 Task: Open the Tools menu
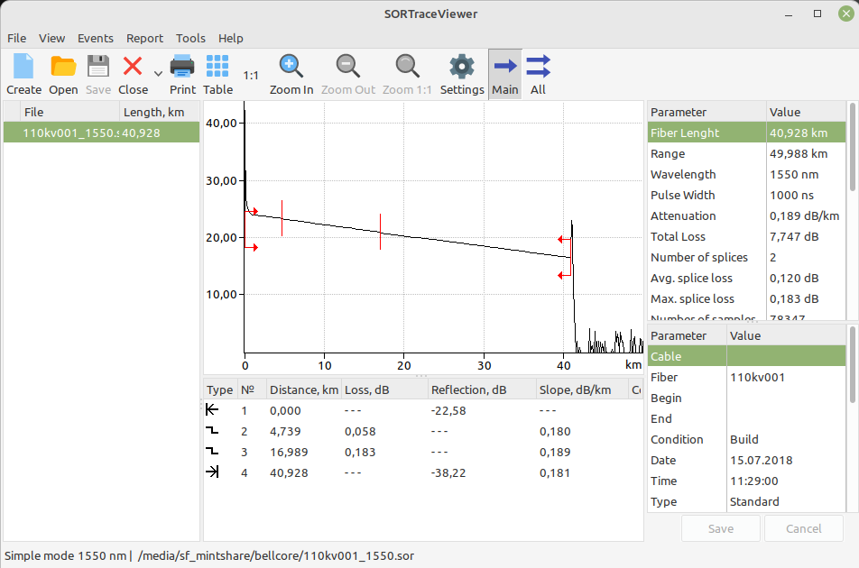click(x=190, y=38)
